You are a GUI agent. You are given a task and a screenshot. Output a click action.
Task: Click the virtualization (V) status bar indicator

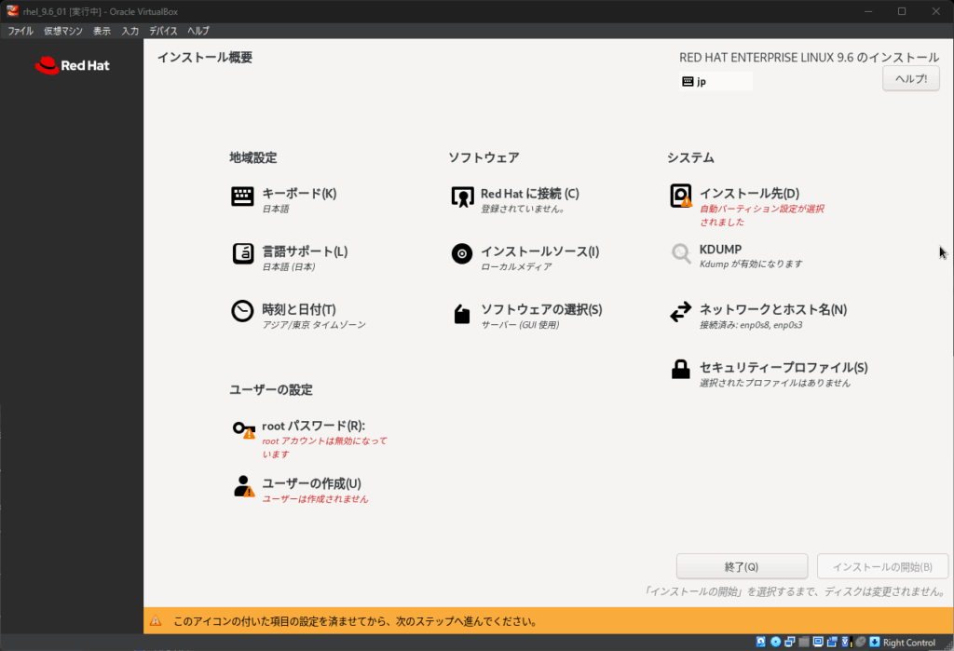click(x=846, y=642)
